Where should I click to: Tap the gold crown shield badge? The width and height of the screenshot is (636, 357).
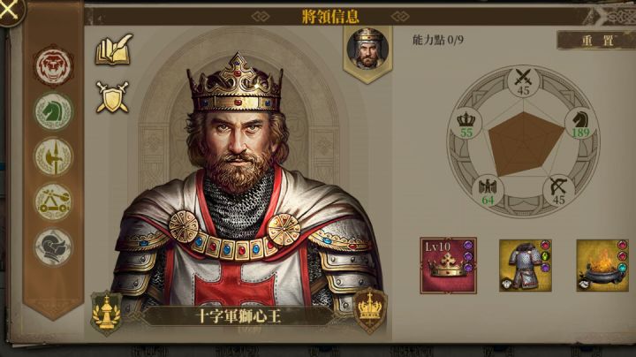[369, 310]
